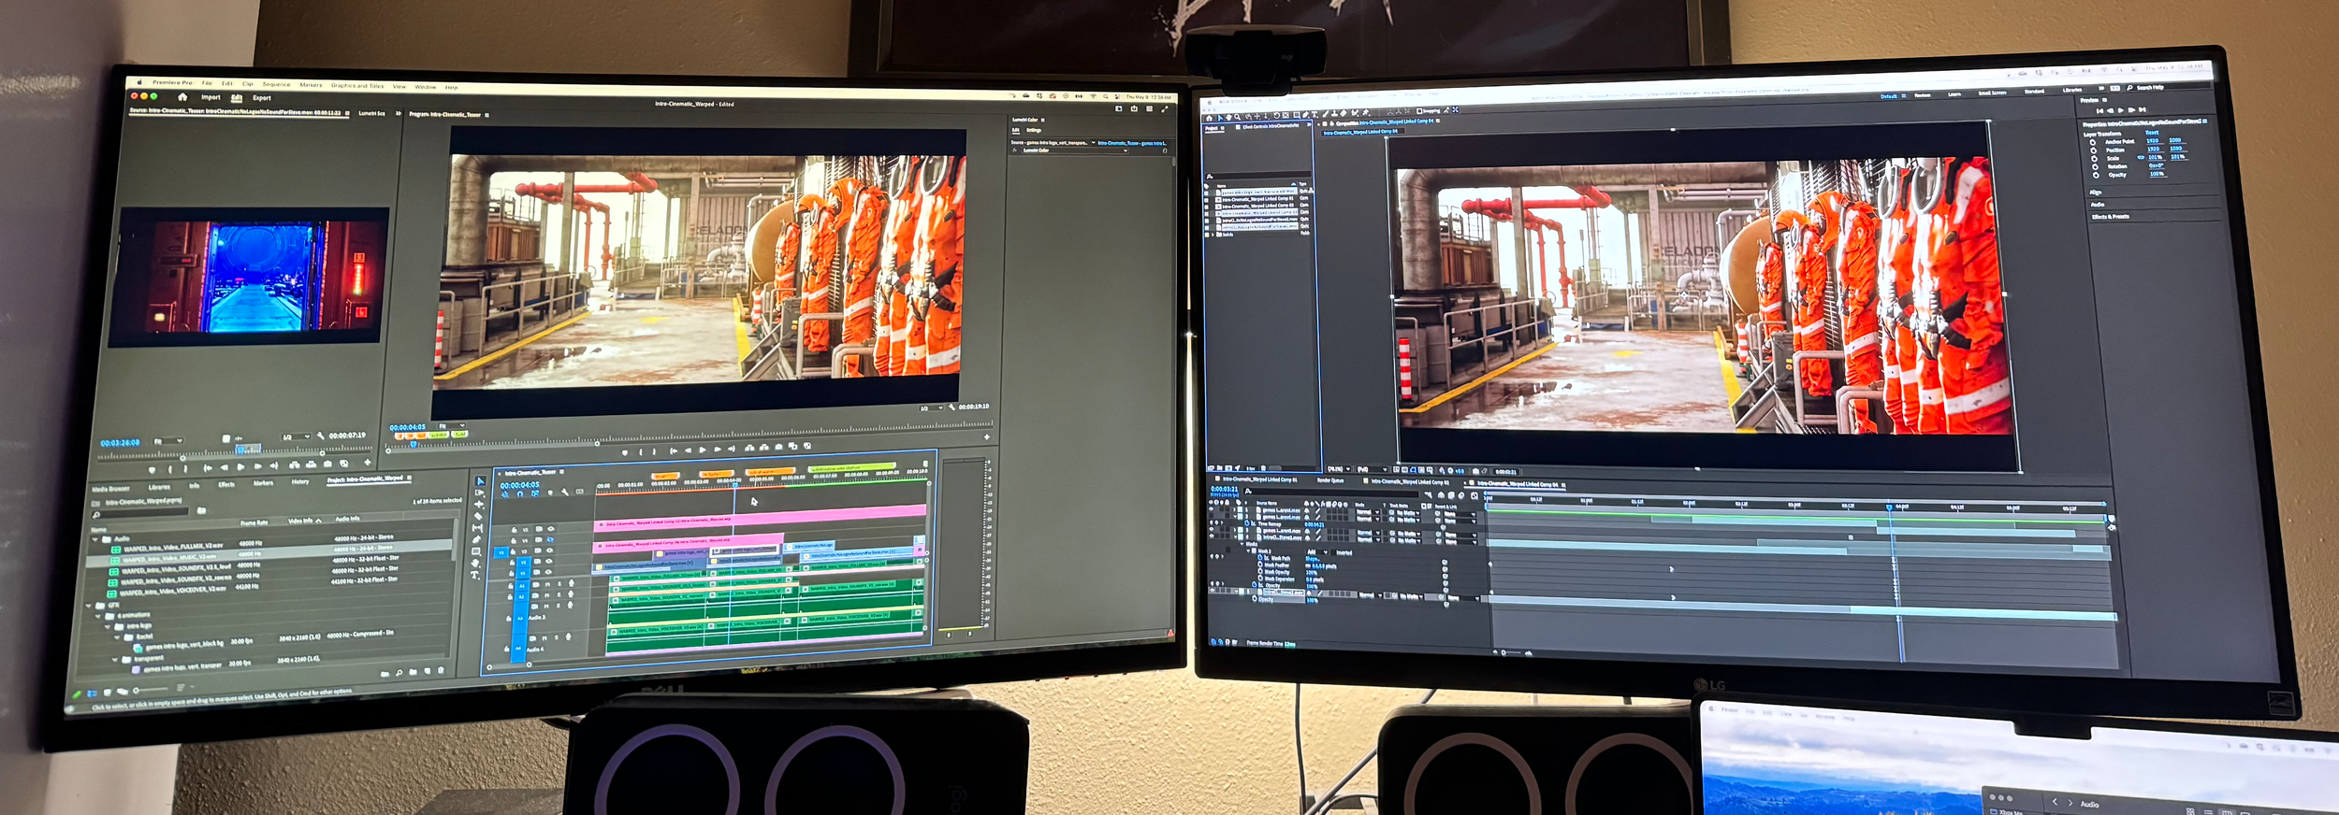Click the Program Monitor settings wrench icon
Image resolution: width=2339 pixels, height=815 pixels.
[952, 407]
